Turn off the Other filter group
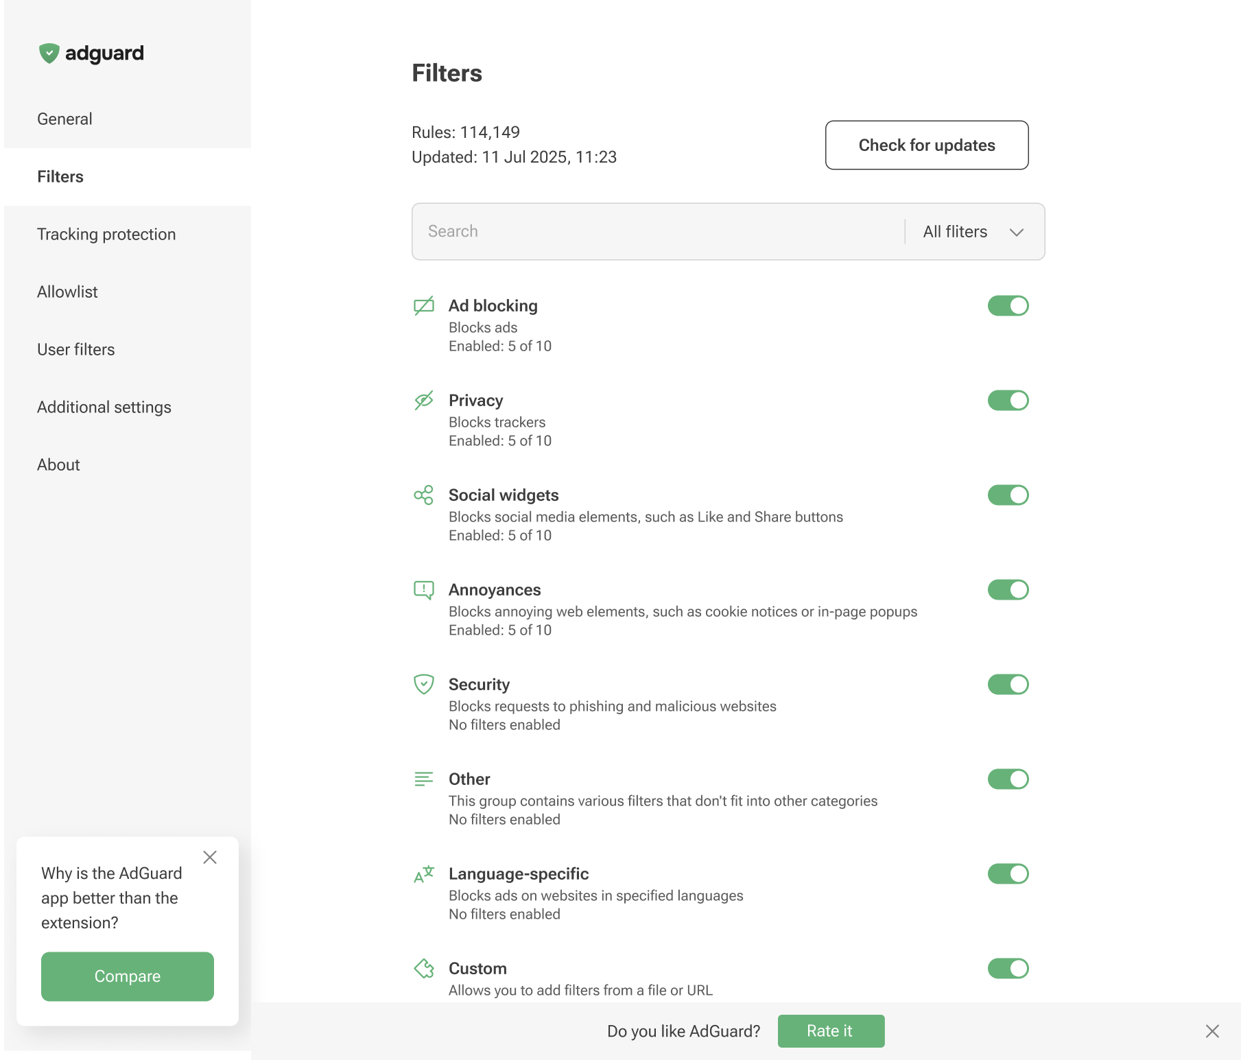 tap(1008, 779)
